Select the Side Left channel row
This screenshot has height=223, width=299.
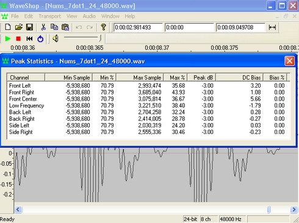click(x=148, y=126)
